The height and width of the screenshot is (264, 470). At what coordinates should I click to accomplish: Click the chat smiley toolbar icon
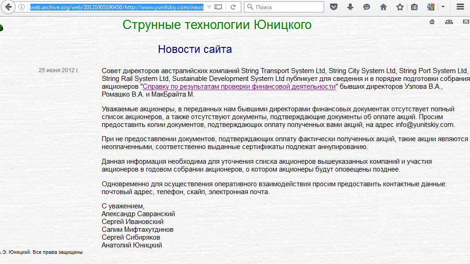(366, 7)
